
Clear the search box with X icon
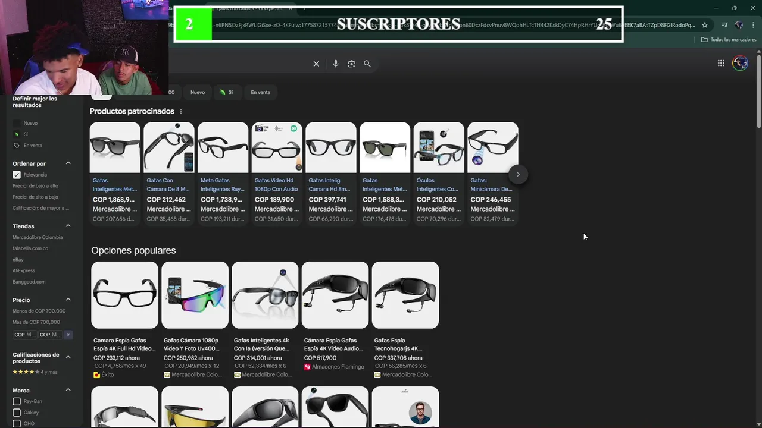(316, 64)
